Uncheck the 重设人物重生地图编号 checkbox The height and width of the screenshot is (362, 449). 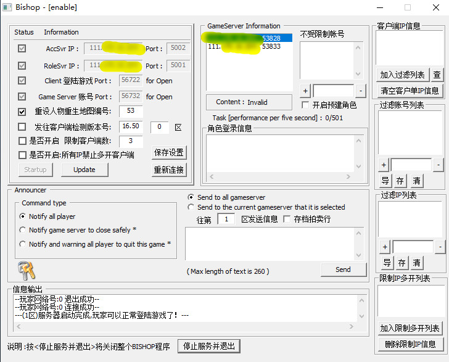22,112
